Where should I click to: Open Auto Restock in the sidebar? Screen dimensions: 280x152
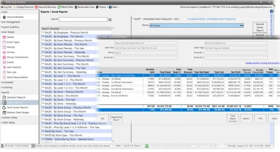click(14, 67)
